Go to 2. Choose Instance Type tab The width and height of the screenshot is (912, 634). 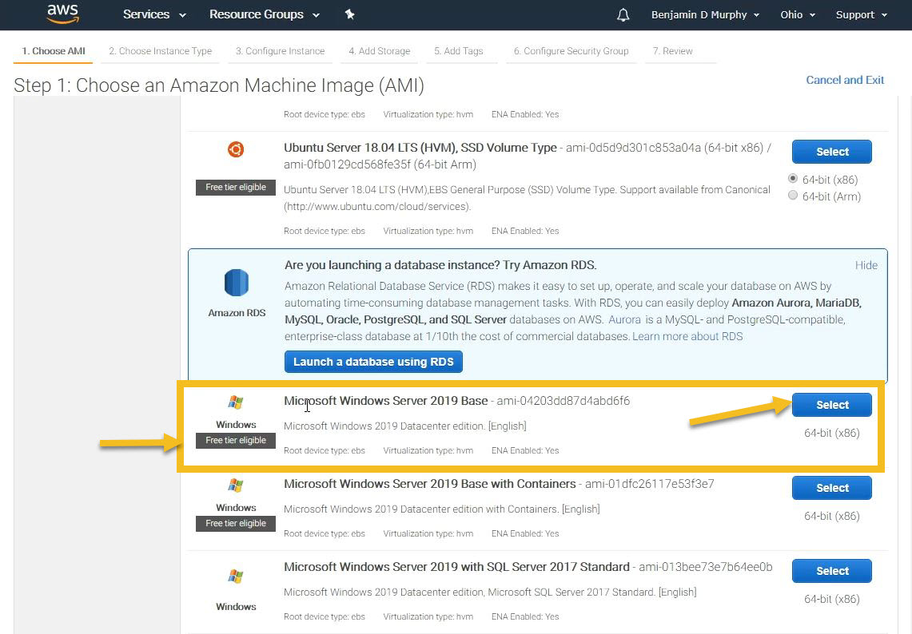point(161,51)
